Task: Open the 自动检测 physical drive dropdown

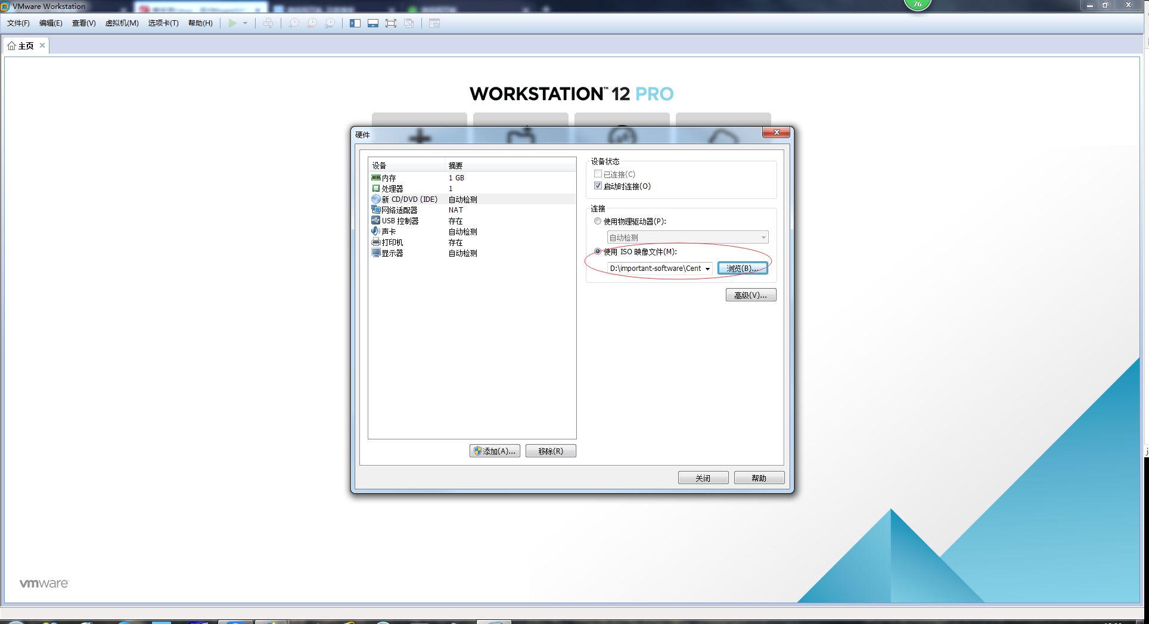Action: click(688, 238)
